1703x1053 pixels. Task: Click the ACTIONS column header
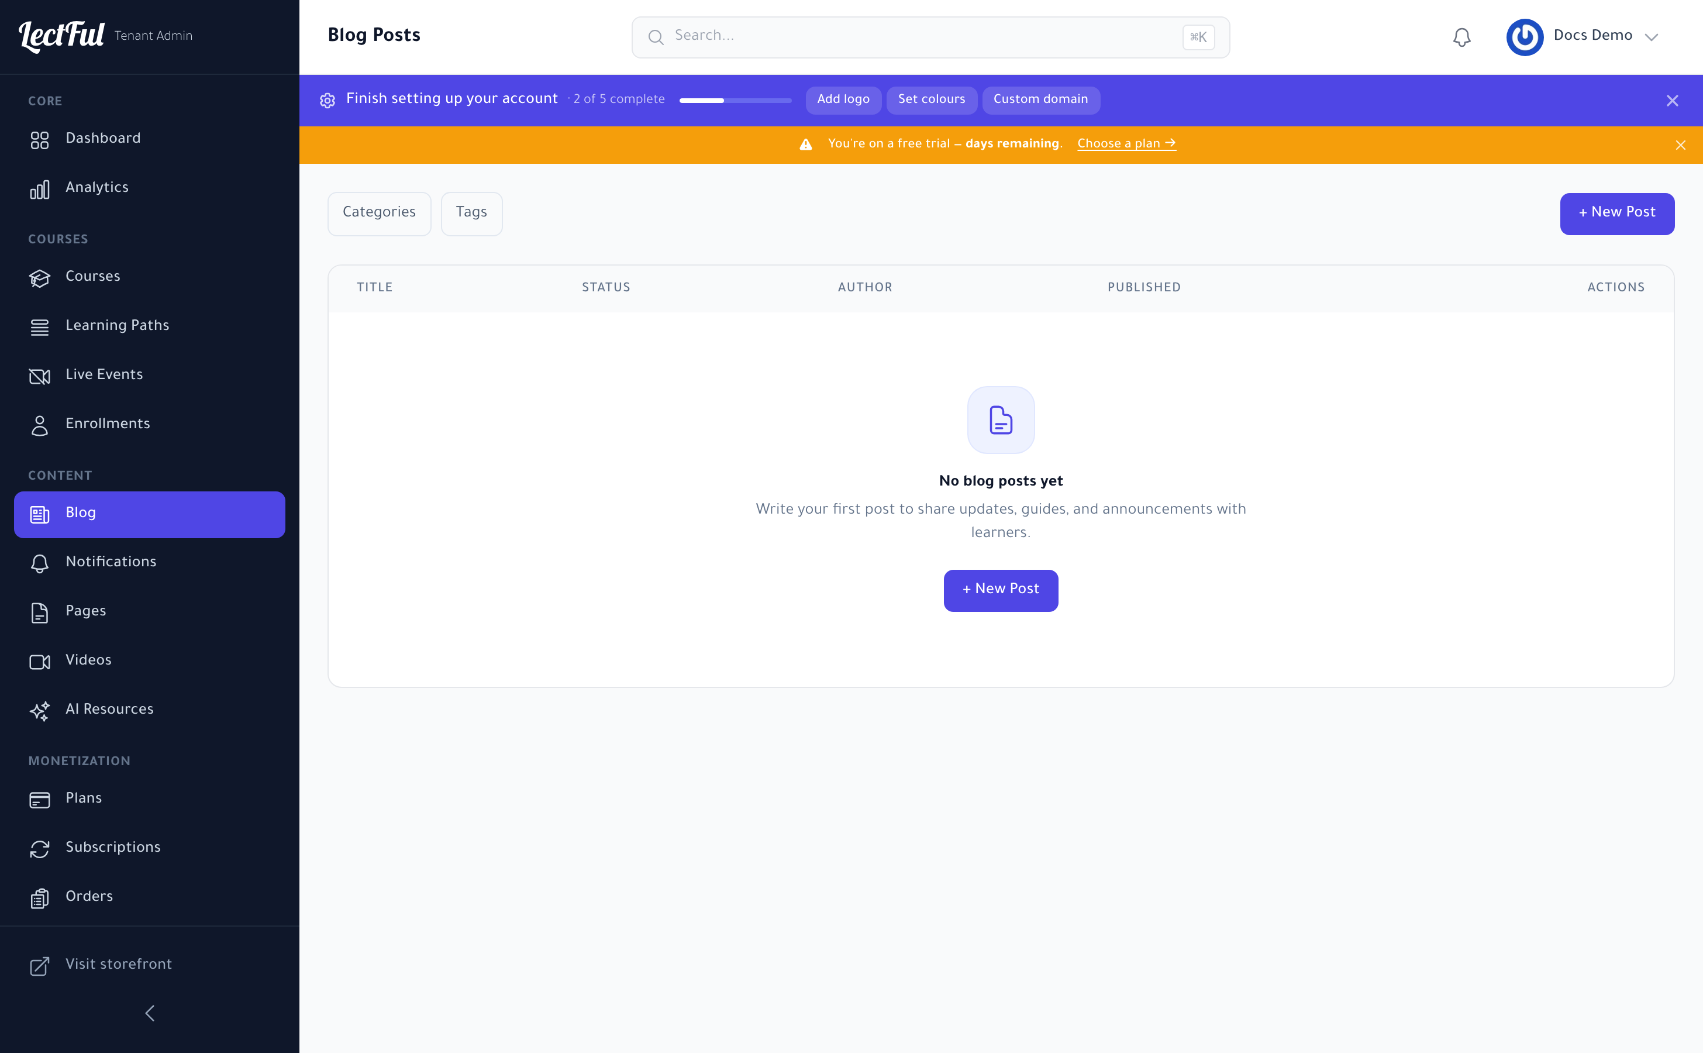pos(1616,288)
